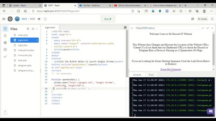
Task: Go back in browser history
Action: [4, 11]
